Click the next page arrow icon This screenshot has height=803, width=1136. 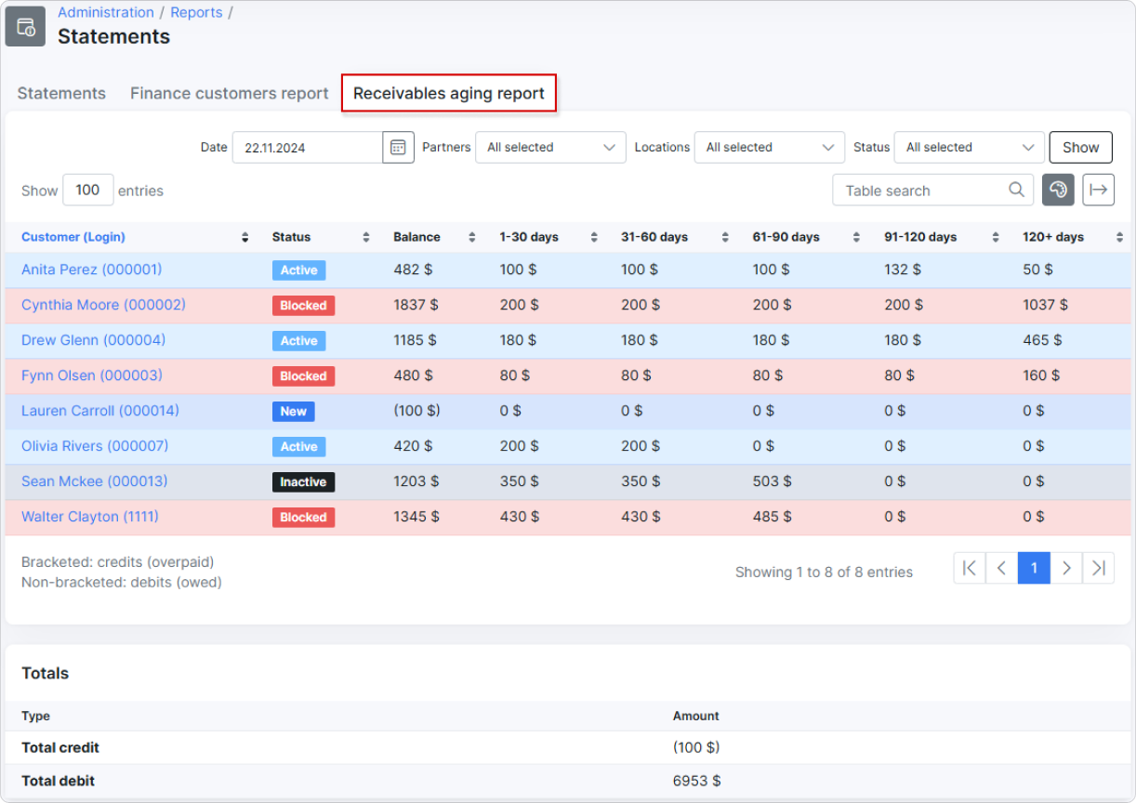(1066, 568)
